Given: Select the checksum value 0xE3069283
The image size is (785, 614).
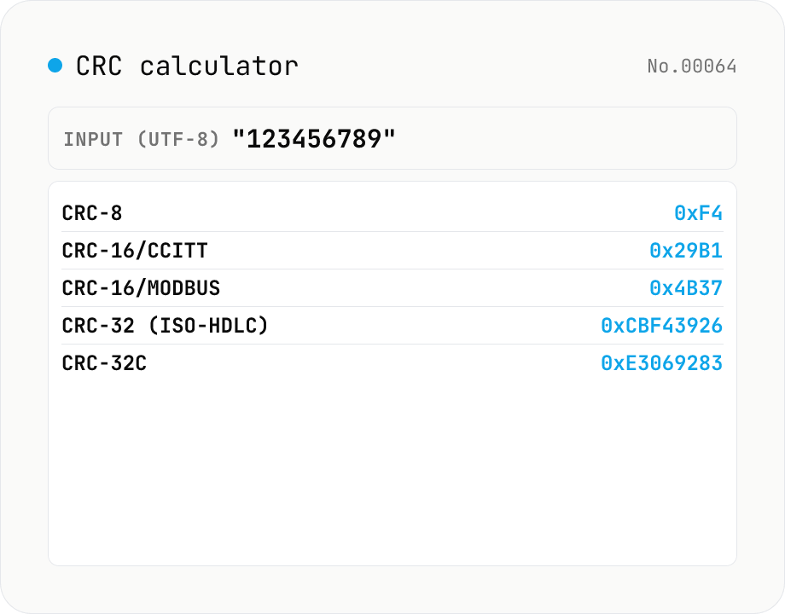Looking at the screenshot, I should 661,362.
